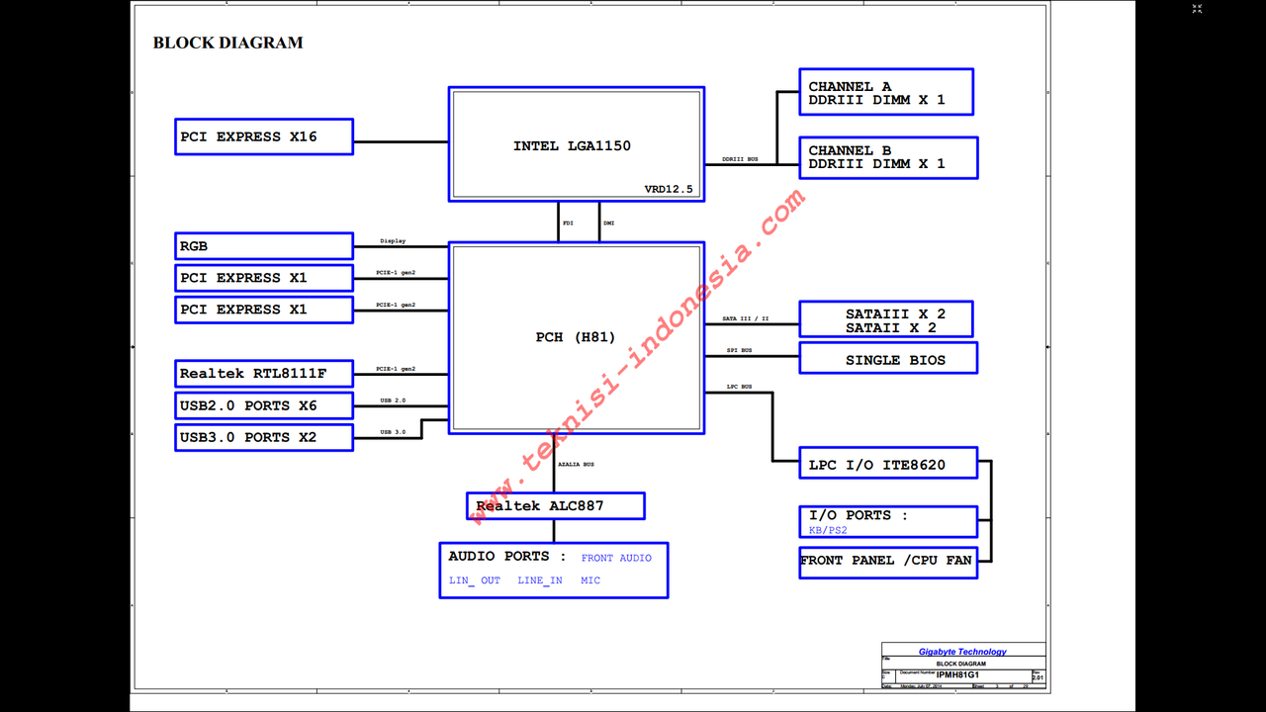Click the LPC BUS label
This screenshot has height=712, width=1266.
point(739,387)
